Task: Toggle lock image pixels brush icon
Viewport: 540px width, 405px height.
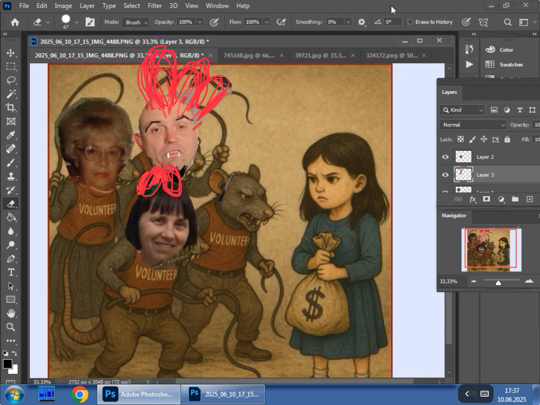Action: coord(472,139)
